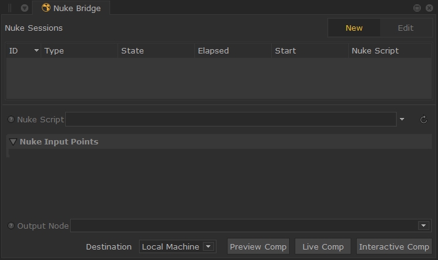Click the Preview Comp button
This screenshot has width=438, height=260.
258,246
